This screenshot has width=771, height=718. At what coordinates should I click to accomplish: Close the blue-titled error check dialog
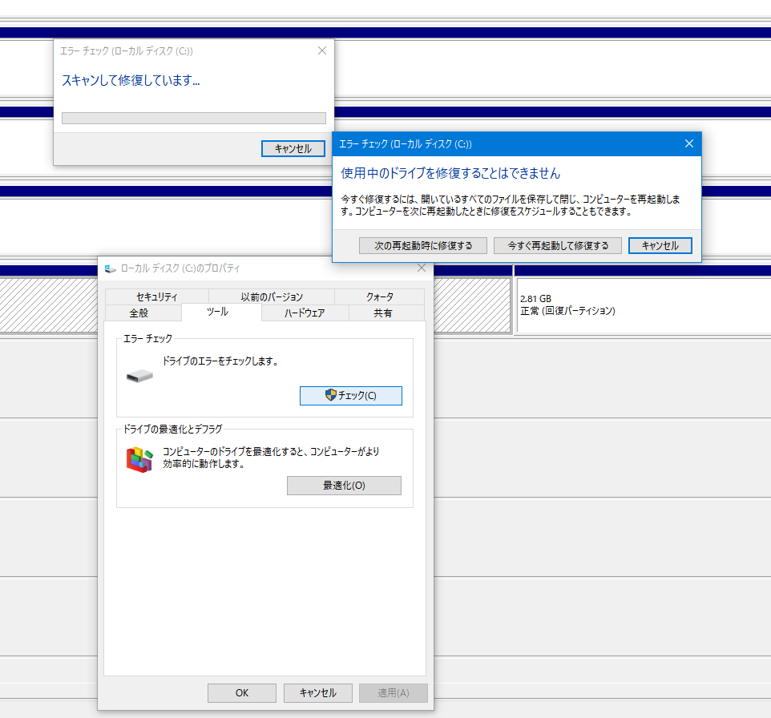click(689, 143)
